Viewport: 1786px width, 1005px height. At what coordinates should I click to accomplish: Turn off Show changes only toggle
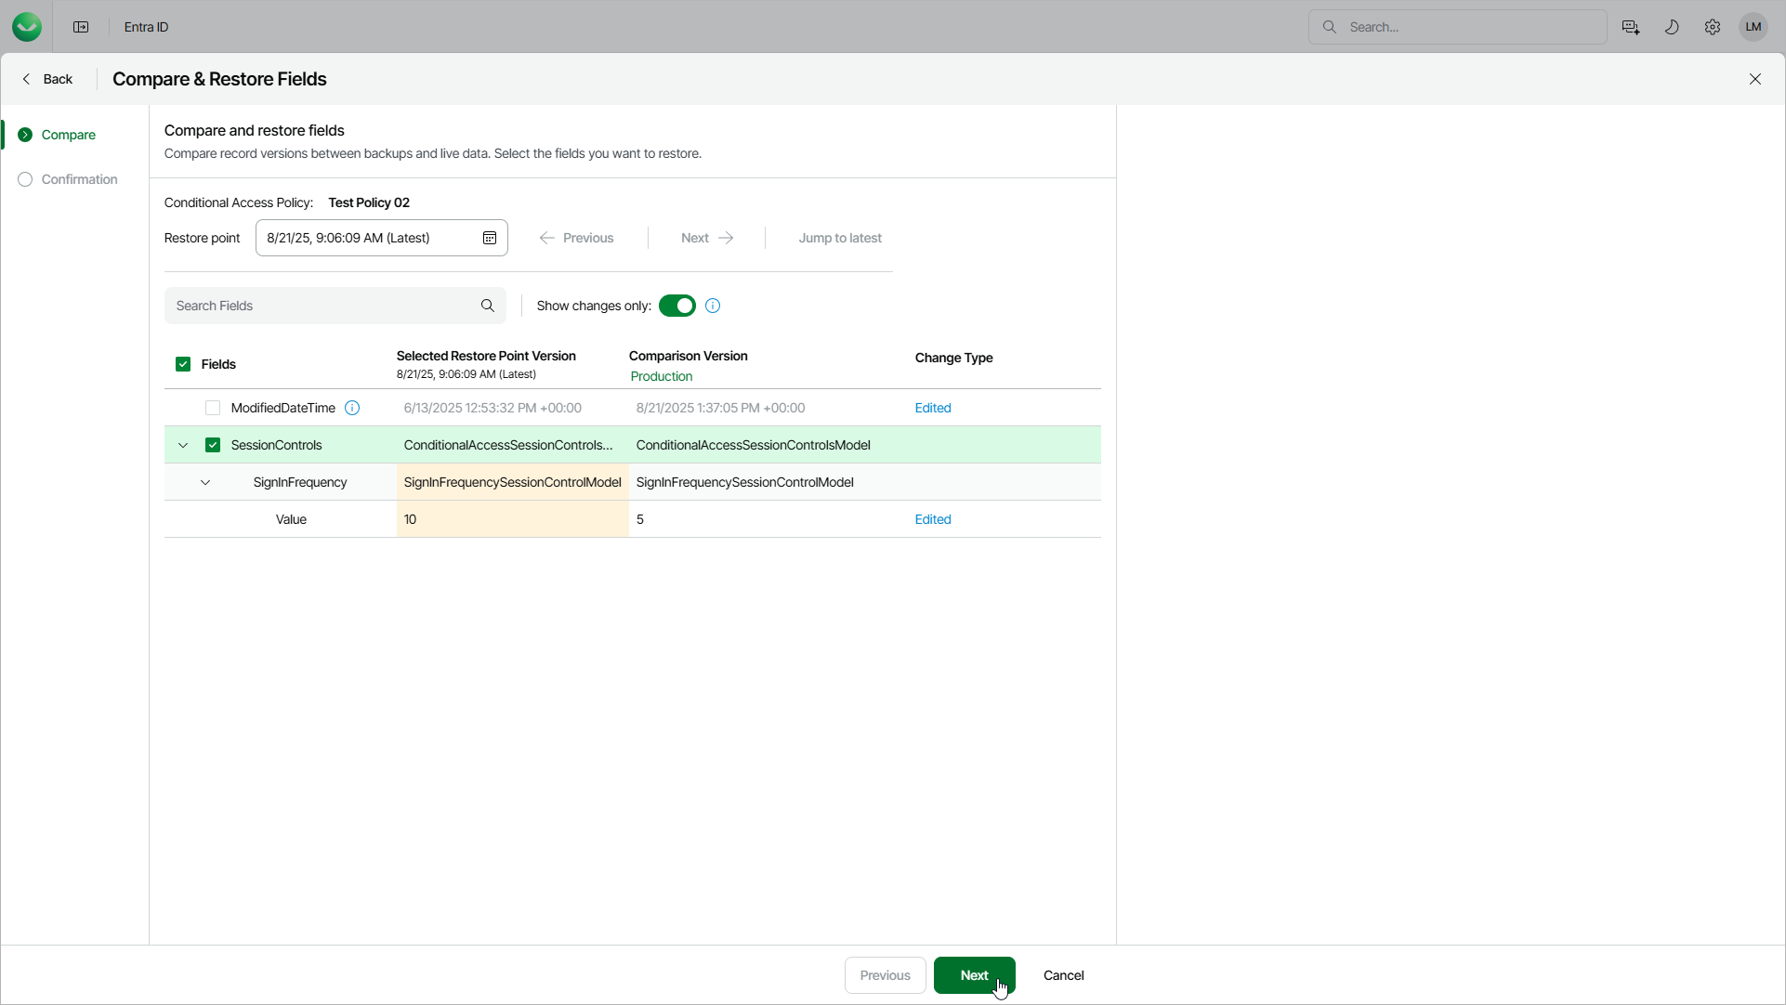click(x=676, y=306)
